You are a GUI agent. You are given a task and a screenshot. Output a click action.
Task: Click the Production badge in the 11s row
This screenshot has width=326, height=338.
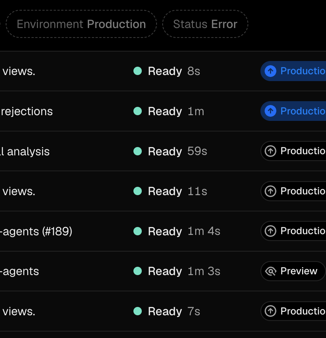point(293,191)
